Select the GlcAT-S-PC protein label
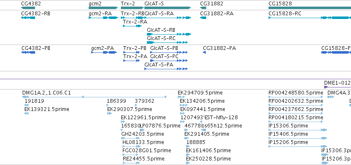Viewport: 351px width, 165px height. (164, 57)
